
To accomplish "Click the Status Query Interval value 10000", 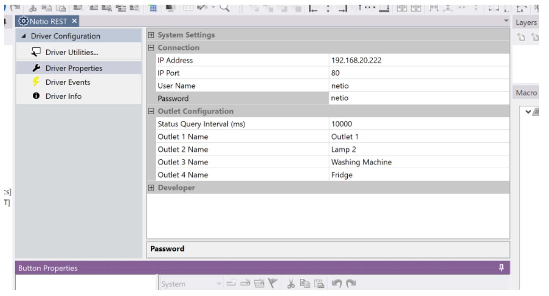I will pyautogui.click(x=419, y=124).
